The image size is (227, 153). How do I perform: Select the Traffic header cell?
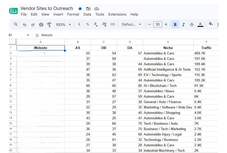point(206,48)
